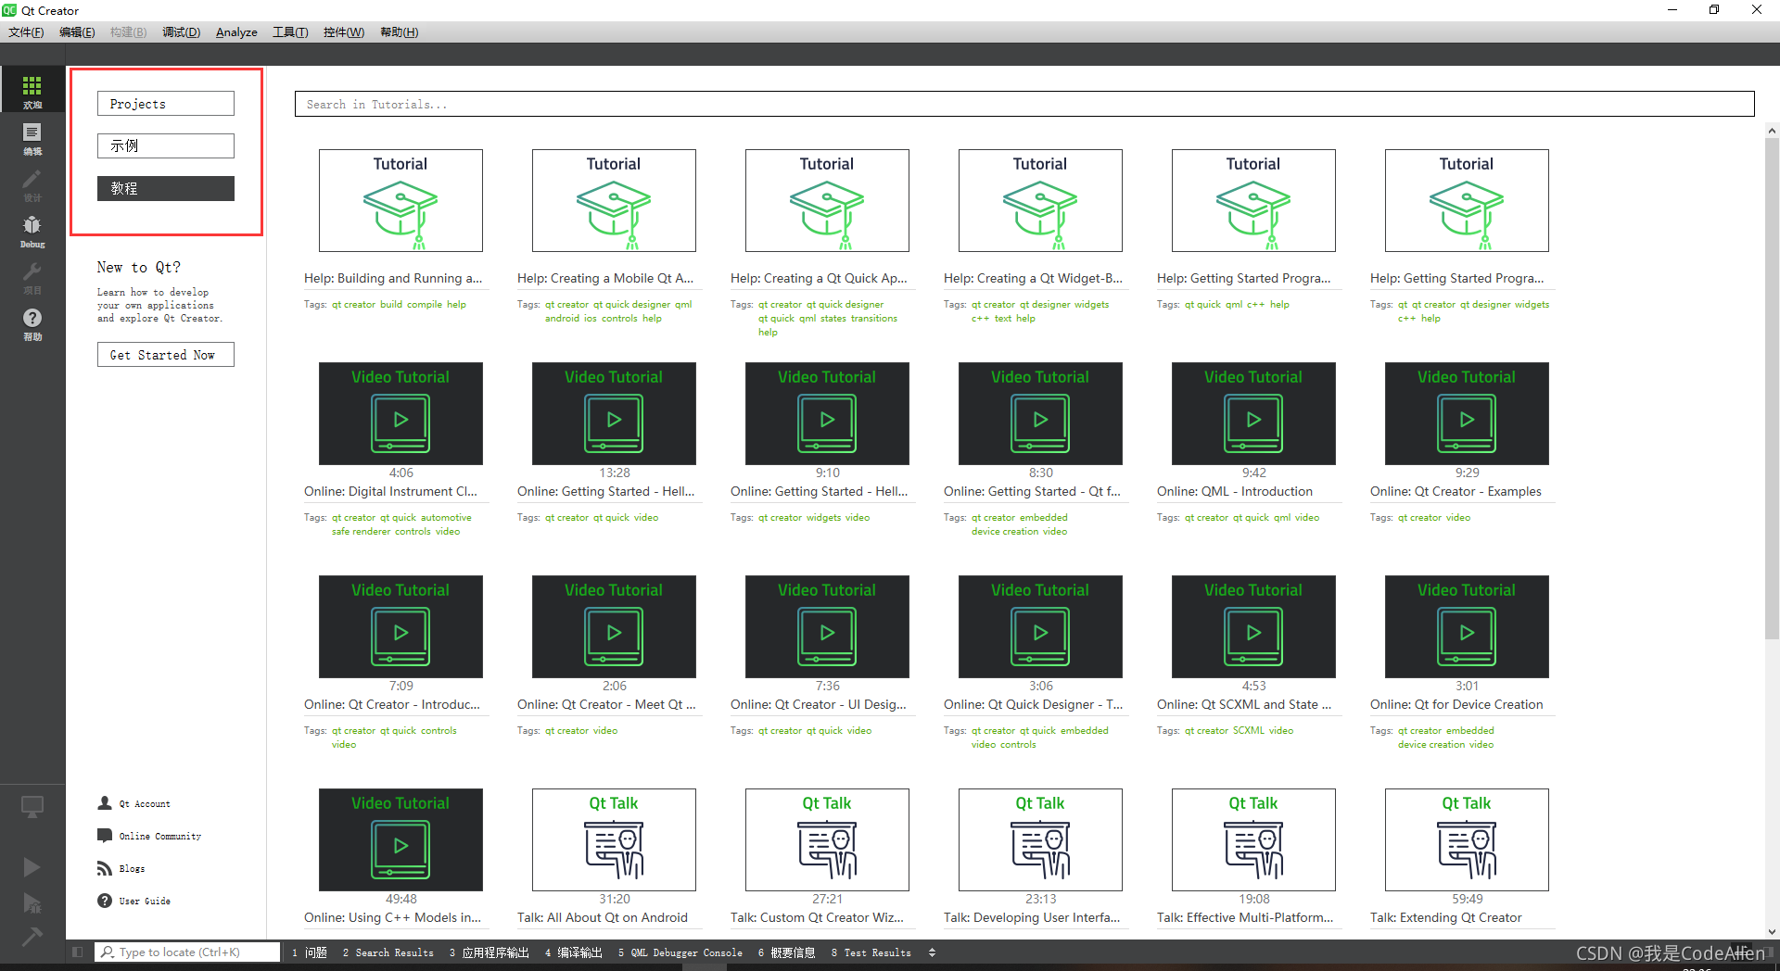Click the green Run arrow icon

pyautogui.click(x=32, y=867)
